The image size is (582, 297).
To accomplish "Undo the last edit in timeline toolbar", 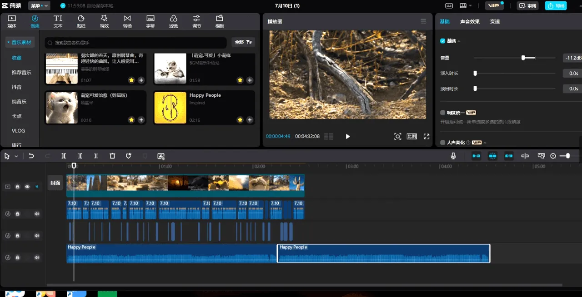I will pos(31,156).
